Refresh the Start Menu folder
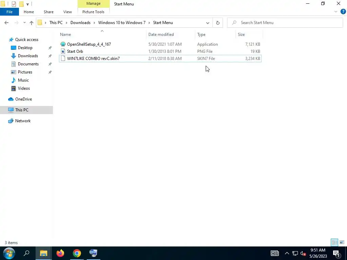This screenshot has width=347, height=260. [218, 23]
